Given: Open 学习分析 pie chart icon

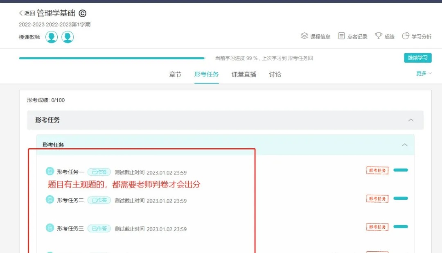Looking at the screenshot, I should pyautogui.click(x=406, y=36).
